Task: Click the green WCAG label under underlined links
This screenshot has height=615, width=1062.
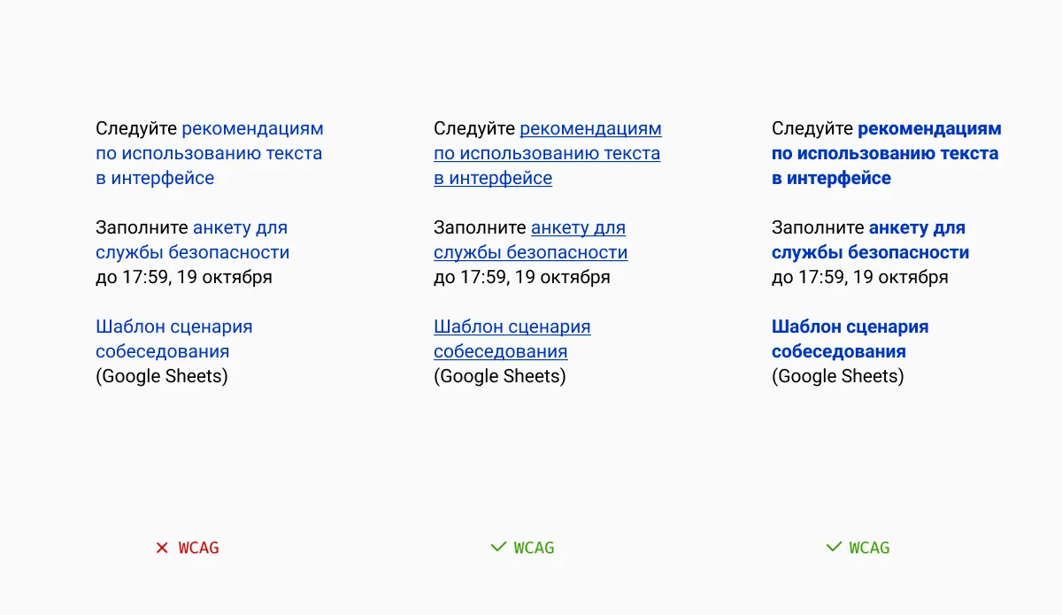Action: click(x=534, y=548)
